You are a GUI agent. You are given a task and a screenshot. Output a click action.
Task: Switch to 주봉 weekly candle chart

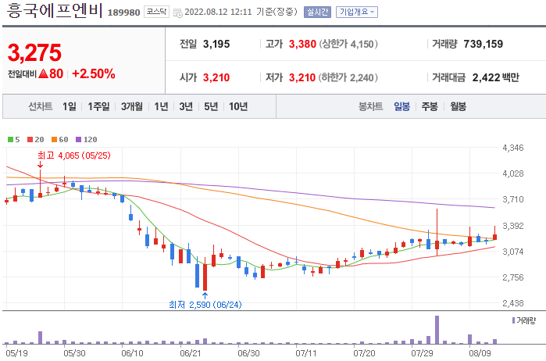tap(430, 106)
